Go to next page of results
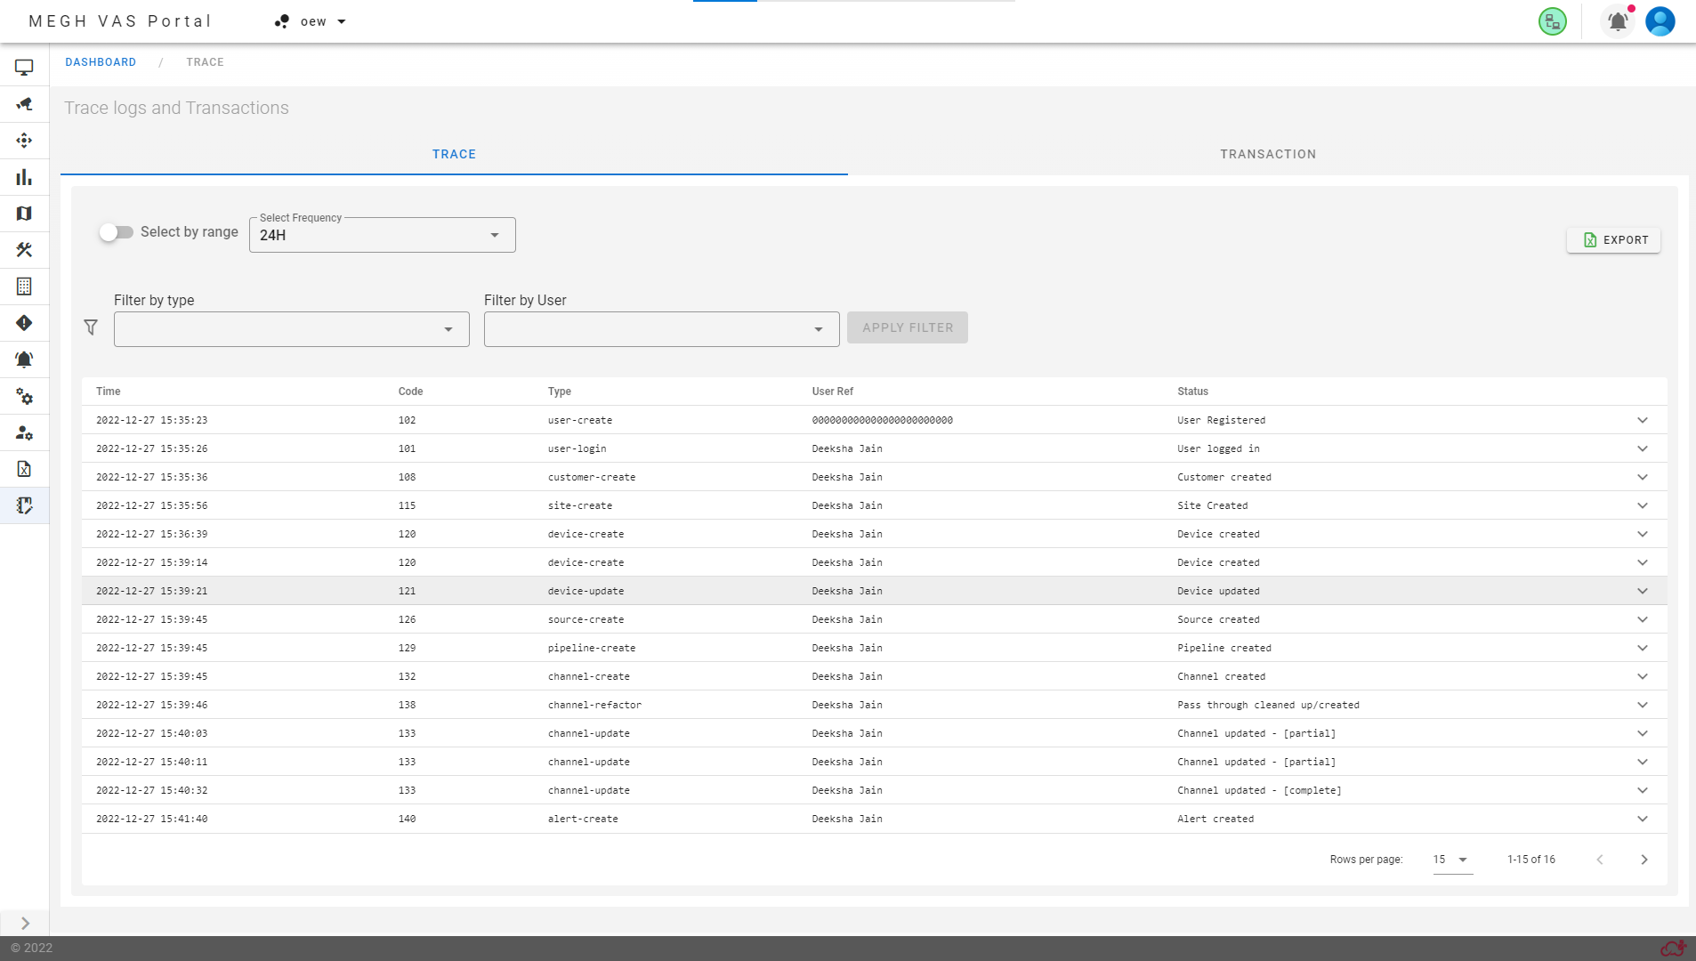Viewport: 1696px width, 961px height. pos(1644,860)
